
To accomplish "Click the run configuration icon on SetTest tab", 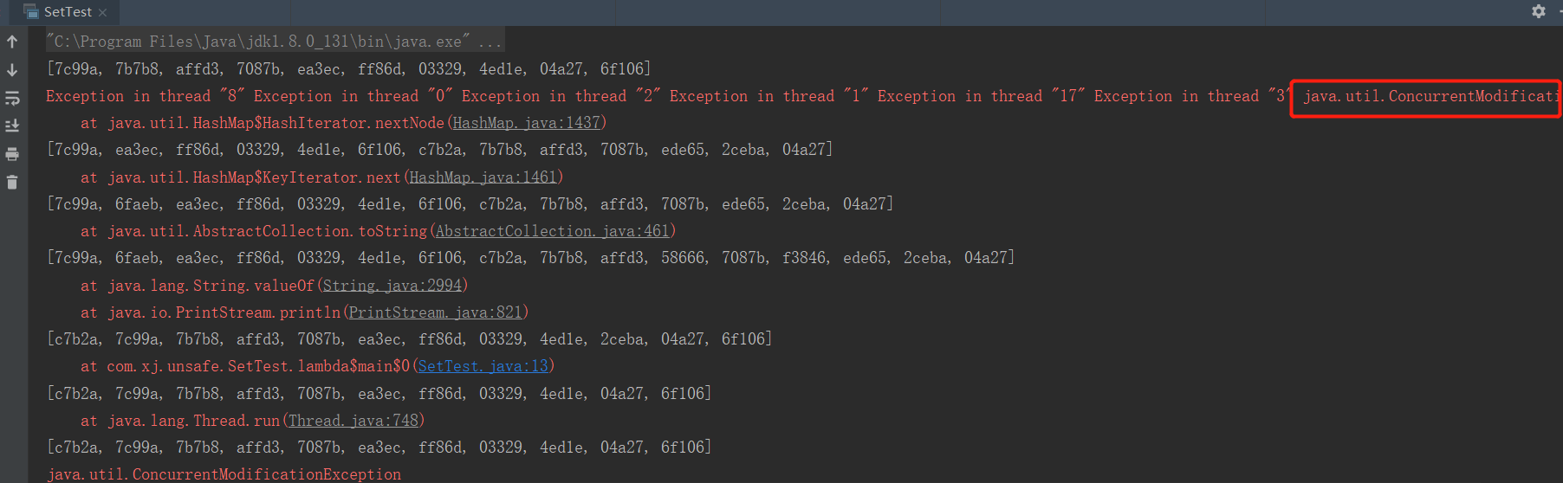I will coord(31,12).
